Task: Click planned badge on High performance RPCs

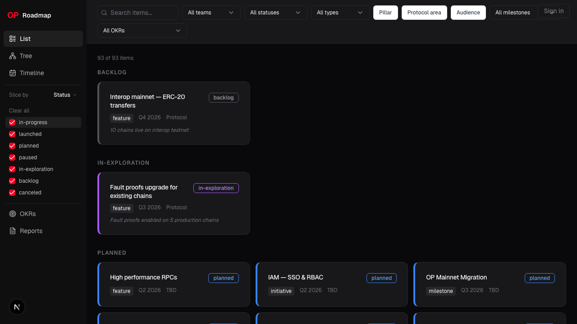Action: click(x=224, y=278)
